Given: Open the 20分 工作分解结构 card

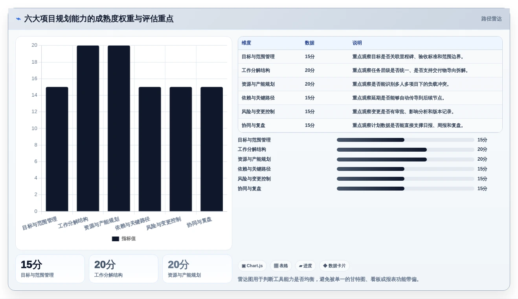Looking at the screenshot, I should 123,269.
